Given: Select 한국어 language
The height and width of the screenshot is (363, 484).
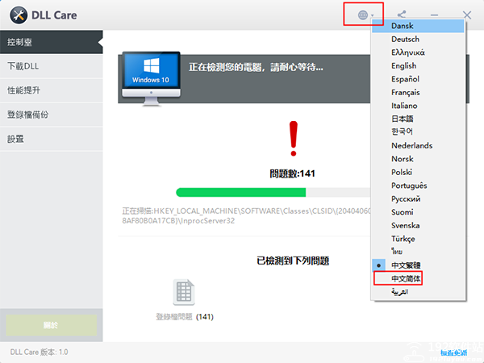Looking at the screenshot, I should pos(418,132).
